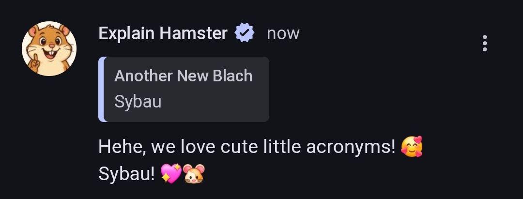
Task: Click the word "Blach" in quoted name
Action: pos(232,76)
